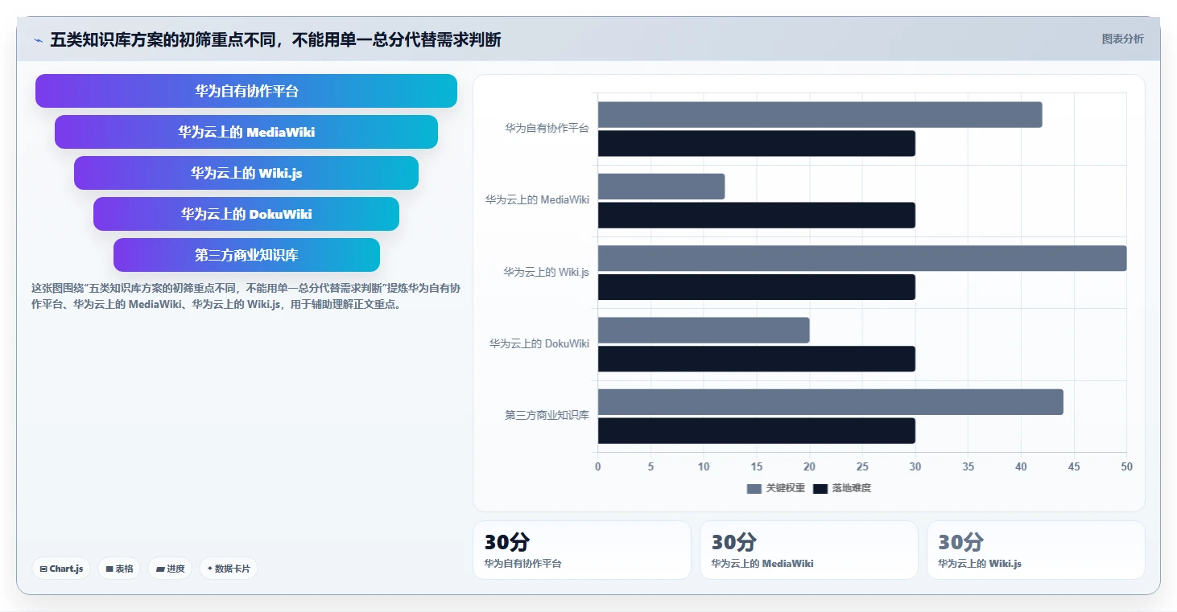Select the 华为自有协作平台 funnel bar
The image size is (1177, 612).
pyautogui.click(x=246, y=91)
